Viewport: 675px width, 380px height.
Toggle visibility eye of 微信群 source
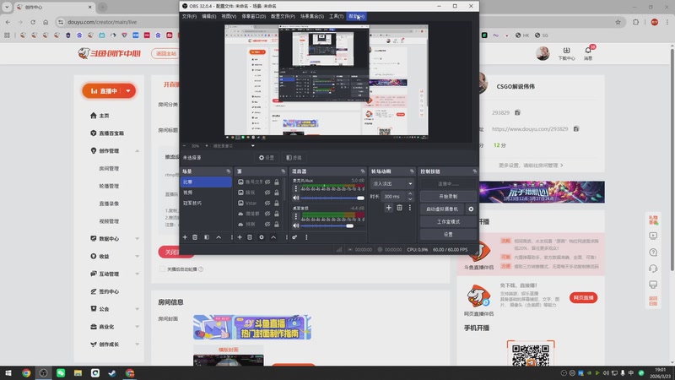(267, 214)
